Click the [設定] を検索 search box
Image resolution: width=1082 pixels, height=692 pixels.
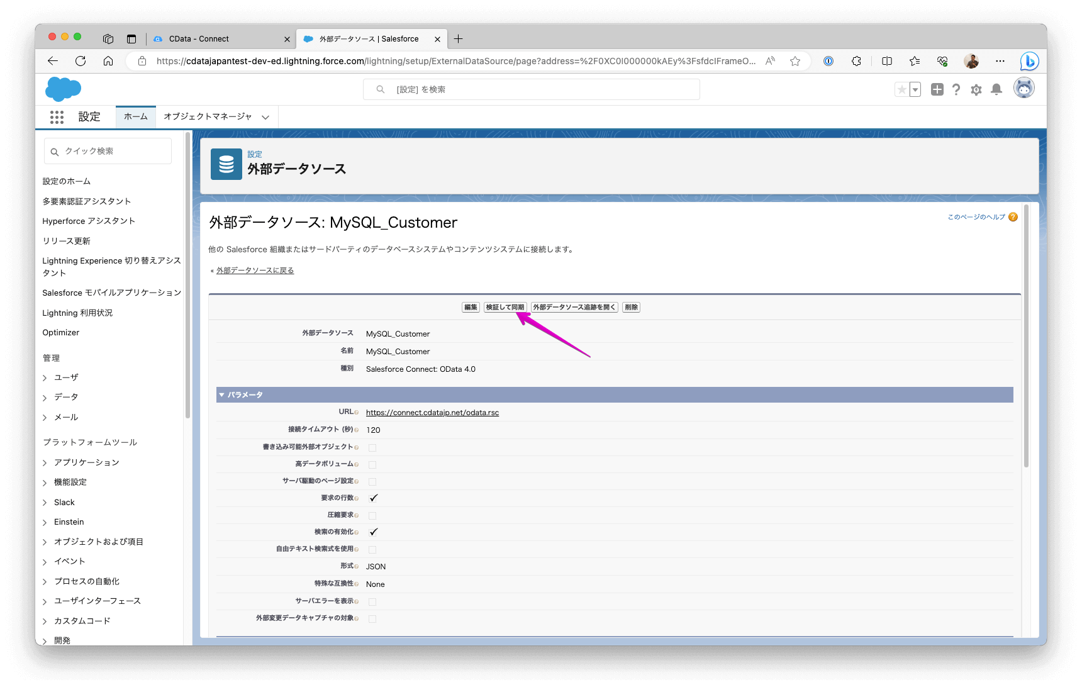(x=532, y=89)
